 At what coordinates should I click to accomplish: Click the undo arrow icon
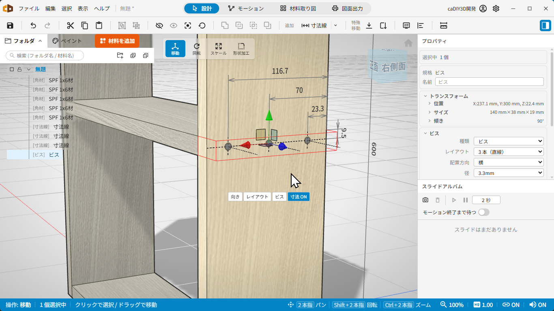pos(33,26)
